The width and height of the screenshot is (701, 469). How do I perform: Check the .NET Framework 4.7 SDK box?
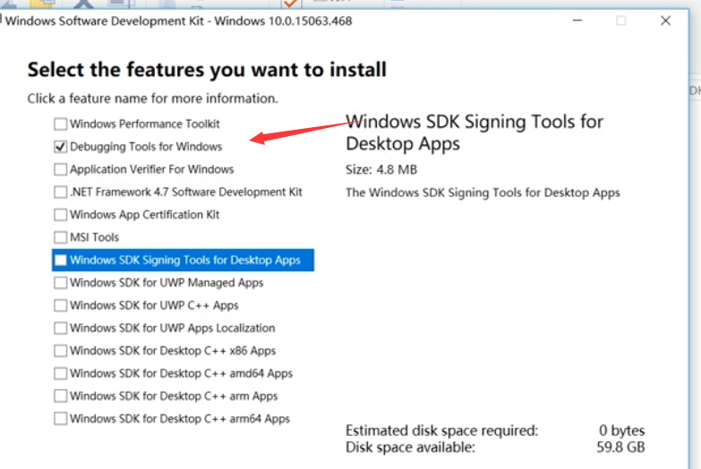60,192
